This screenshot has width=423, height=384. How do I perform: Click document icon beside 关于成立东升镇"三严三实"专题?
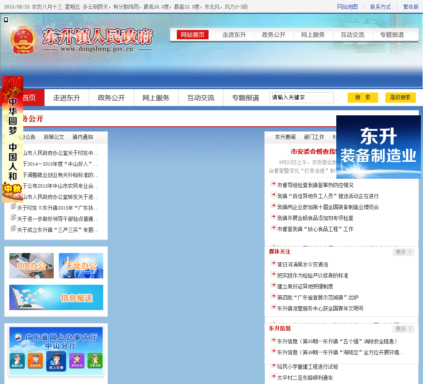click(13, 229)
